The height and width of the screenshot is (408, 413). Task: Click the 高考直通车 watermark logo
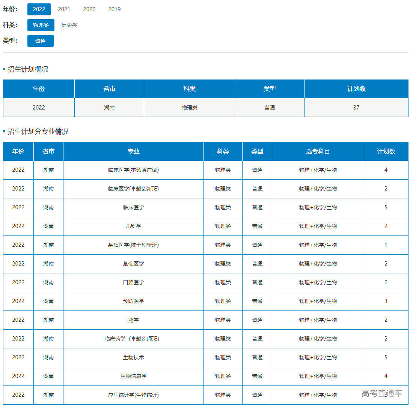(381, 393)
